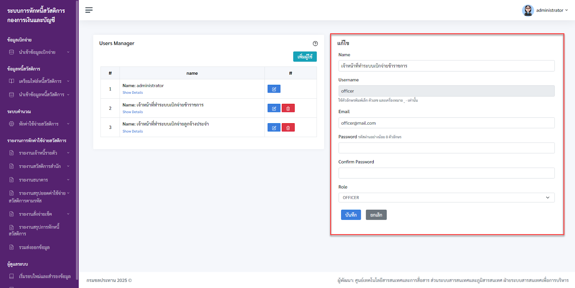Open the Role dropdown showing OFFICER
The width and height of the screenshot is (575, 288).
(x=446, y=198)
